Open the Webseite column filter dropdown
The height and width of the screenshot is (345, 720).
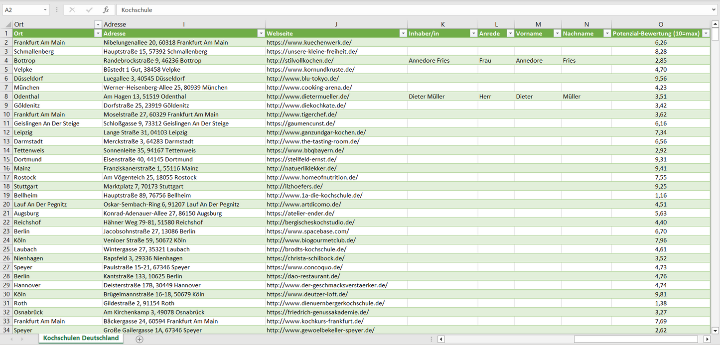pyautogui.click(x=403, y=33)
